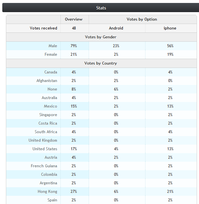The height and width of the screenshot is (204, 199).
Task: Select the Votes by Option header
Action: click(x=142, y=19)
